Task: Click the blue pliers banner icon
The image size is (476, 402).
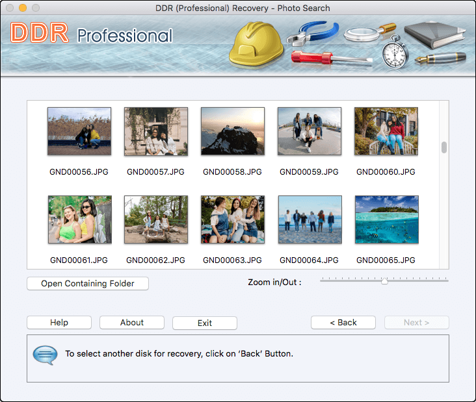Action: [313, 33]
